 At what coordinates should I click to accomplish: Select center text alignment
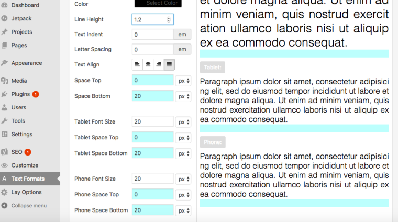tap(148, 65)
